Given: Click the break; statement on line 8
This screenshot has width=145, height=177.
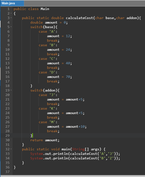Looking at the screenshot, I should point(53,40).
